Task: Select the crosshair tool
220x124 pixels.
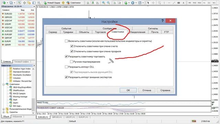Action: pyautogui.click(x=153, y=3)
